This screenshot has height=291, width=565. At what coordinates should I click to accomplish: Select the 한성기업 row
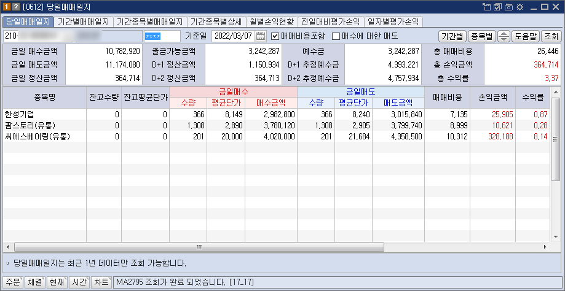pyautogui.click(x=277, y=114)
